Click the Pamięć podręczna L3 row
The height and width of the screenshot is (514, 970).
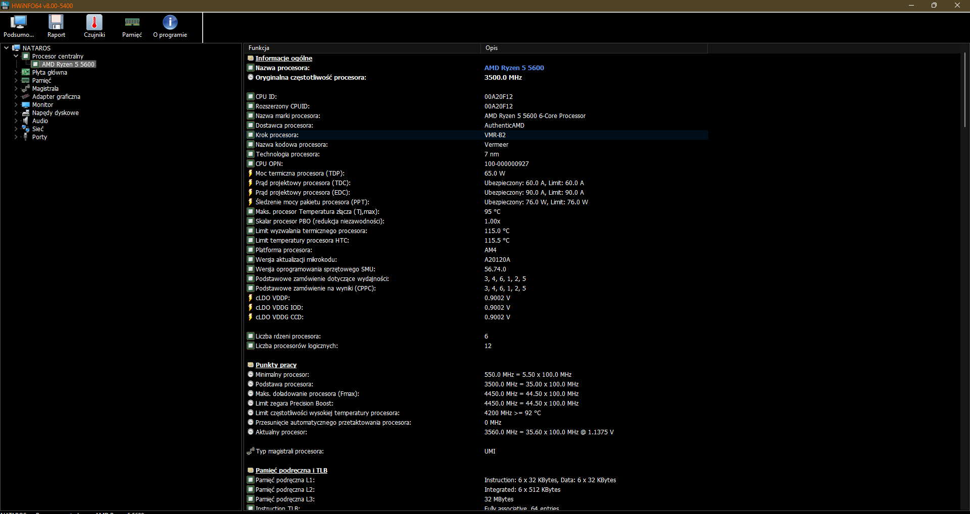[x=476, y=499]
